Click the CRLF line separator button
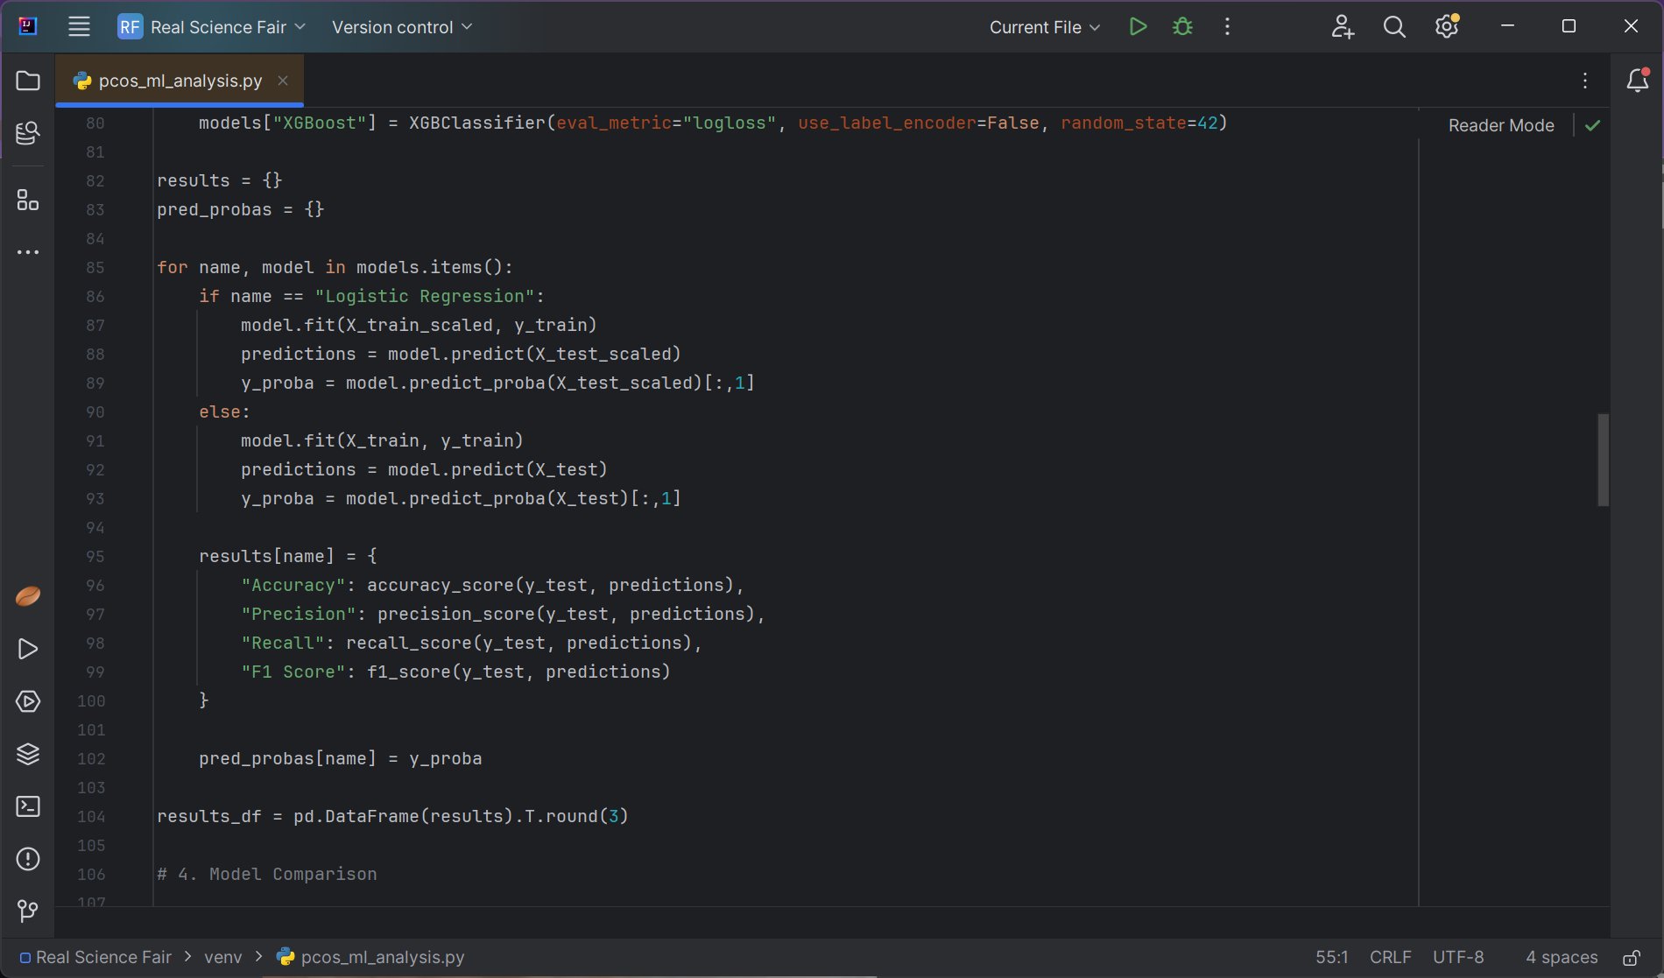The height and width of the screenshot is (978, 1664). coord(1390,958)
